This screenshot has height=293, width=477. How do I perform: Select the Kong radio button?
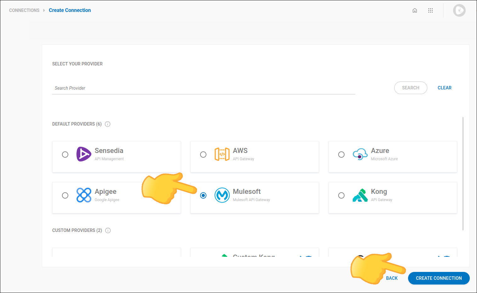click(341, 195)
